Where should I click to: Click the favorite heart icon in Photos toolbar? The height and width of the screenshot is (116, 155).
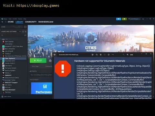pos(105,55)
